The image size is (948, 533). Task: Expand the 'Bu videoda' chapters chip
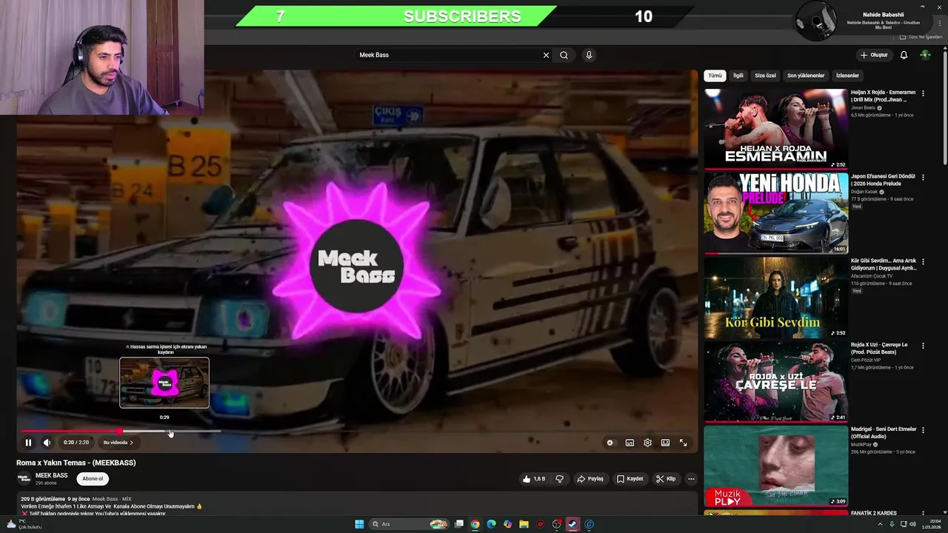tap(118, 443)
